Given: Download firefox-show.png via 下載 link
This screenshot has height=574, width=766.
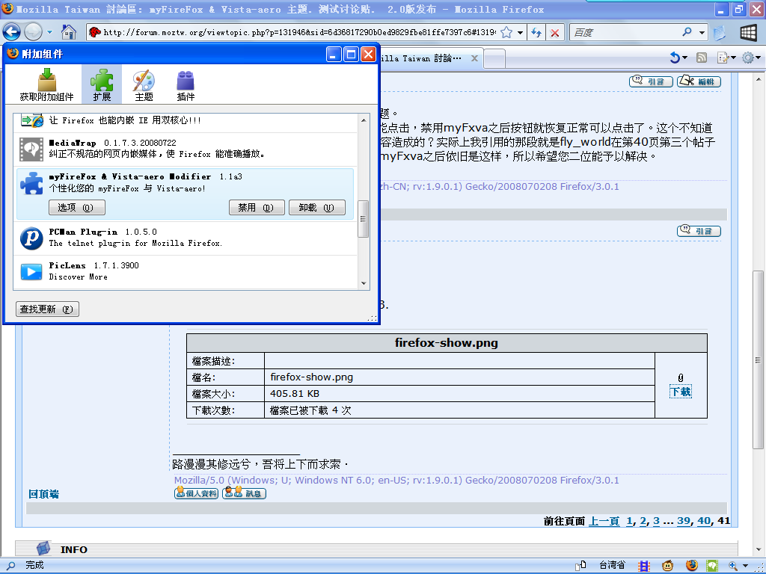Looking at the screenshot, I should pos(681,392).
